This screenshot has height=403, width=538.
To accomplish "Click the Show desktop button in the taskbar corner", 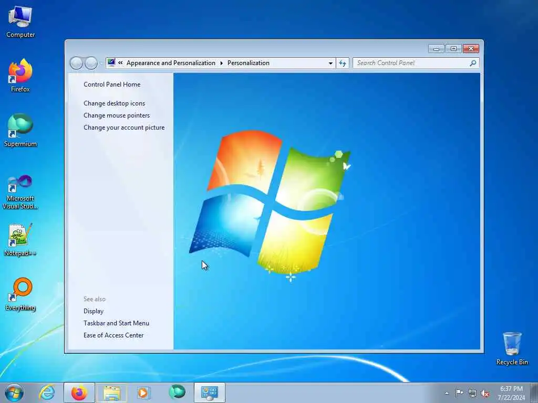I will (x=534, y=393).
